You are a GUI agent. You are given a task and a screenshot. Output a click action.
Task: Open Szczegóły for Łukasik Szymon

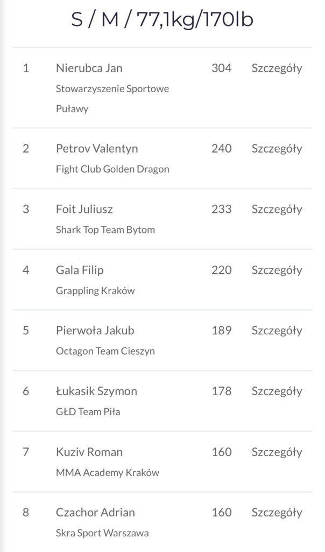(277, 391)
